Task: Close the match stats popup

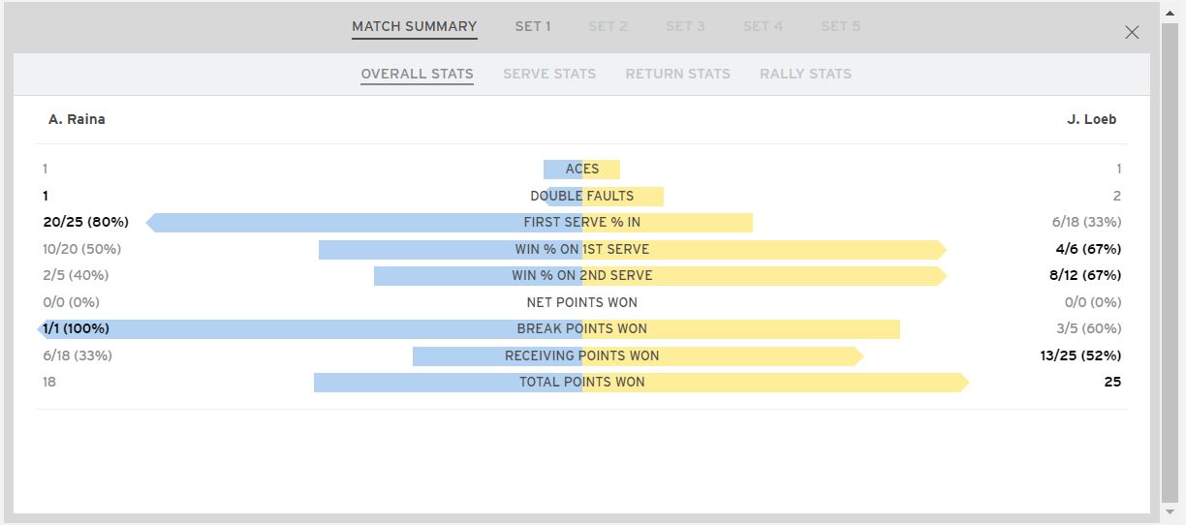Action: click(1132, 32)
